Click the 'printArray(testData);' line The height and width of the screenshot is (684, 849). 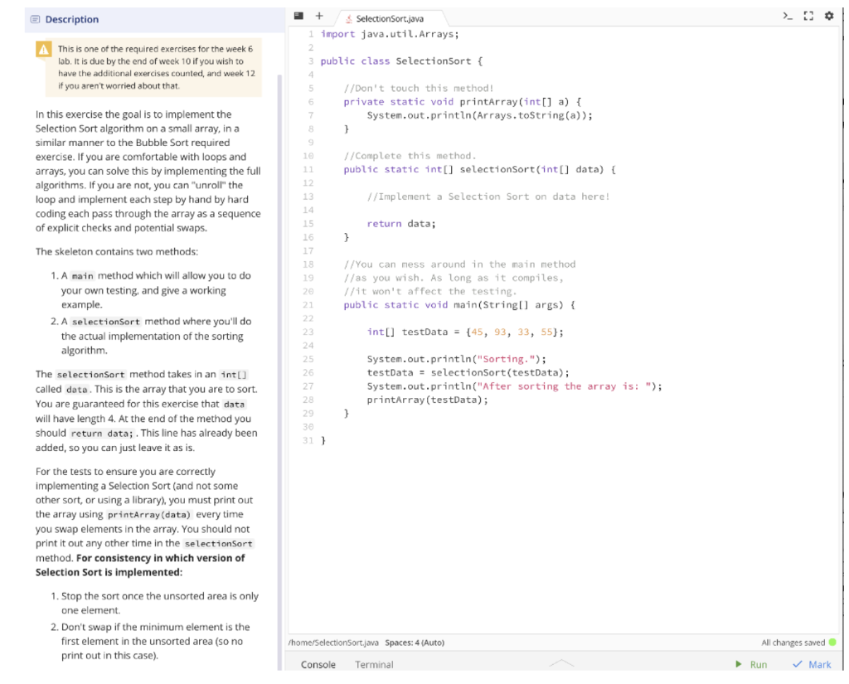pyautogui.click(x=427, y=400)
